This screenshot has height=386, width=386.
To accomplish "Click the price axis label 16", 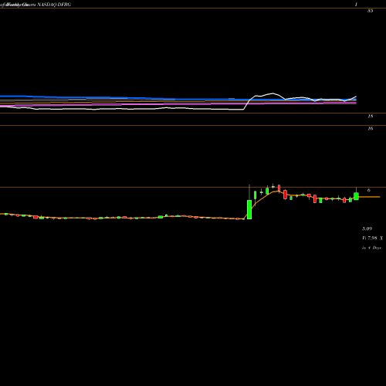I will 370,129.
